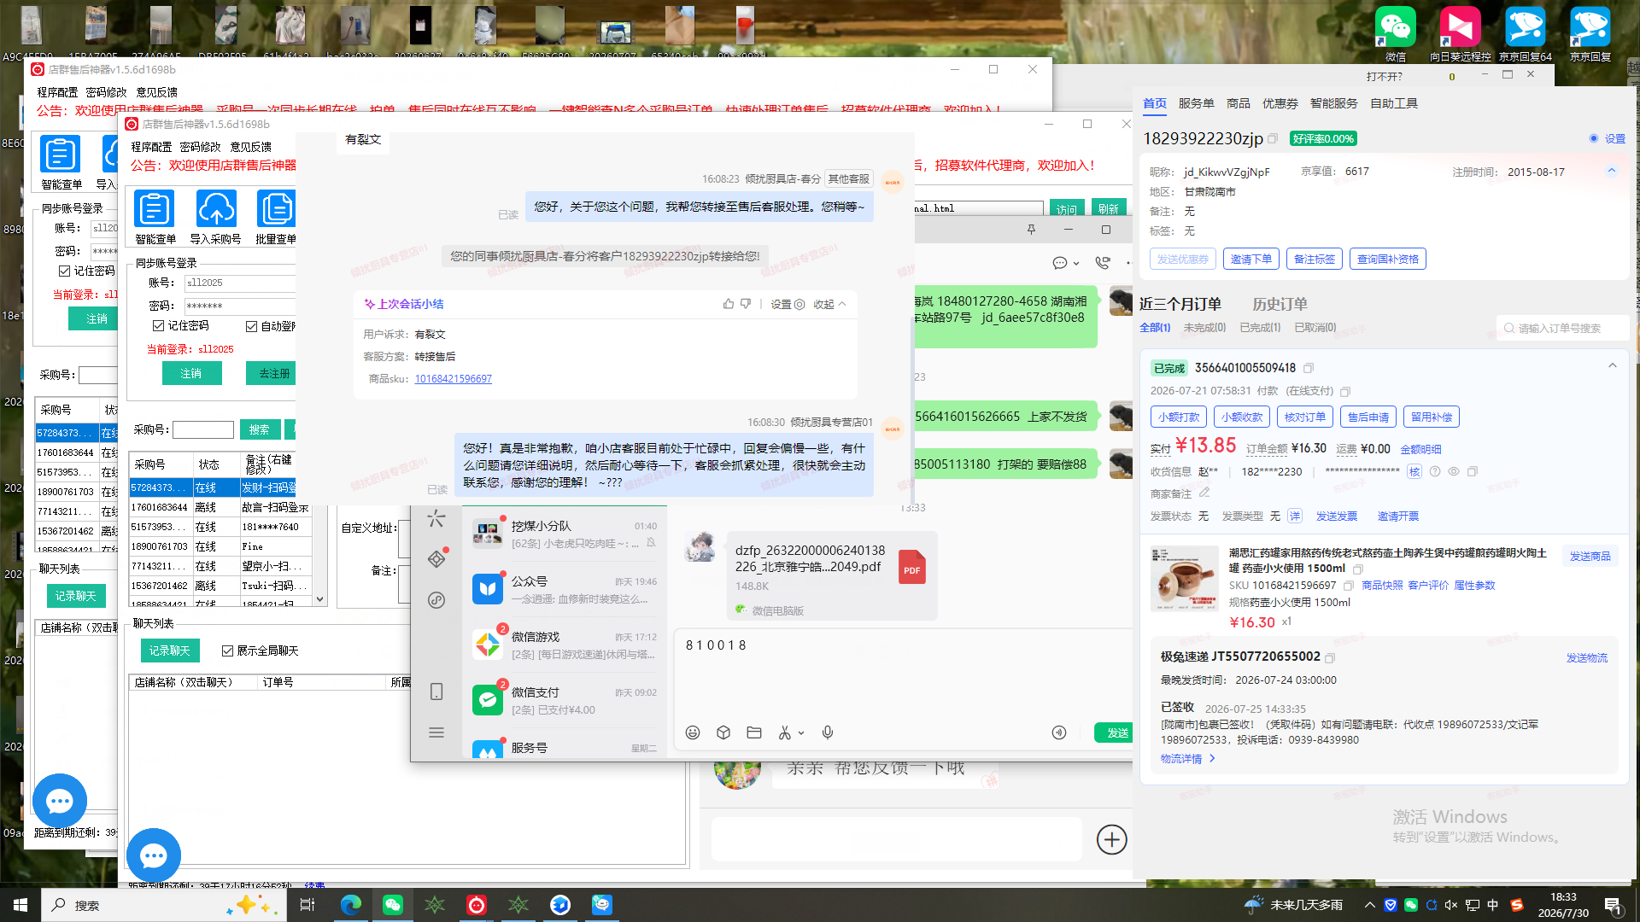Open WeChat favorites cube icon in toolbar
Viewport: 1640px width, 922px height.
point(723,732)
